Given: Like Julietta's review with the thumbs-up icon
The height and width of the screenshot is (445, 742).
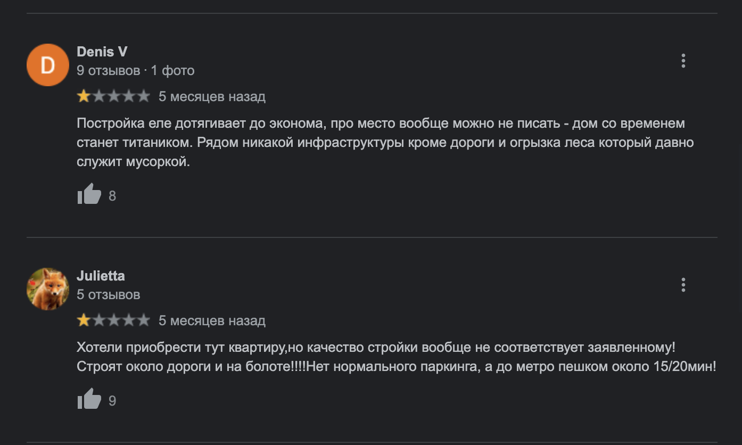Looking at the screenshot, I should point(89,399).
